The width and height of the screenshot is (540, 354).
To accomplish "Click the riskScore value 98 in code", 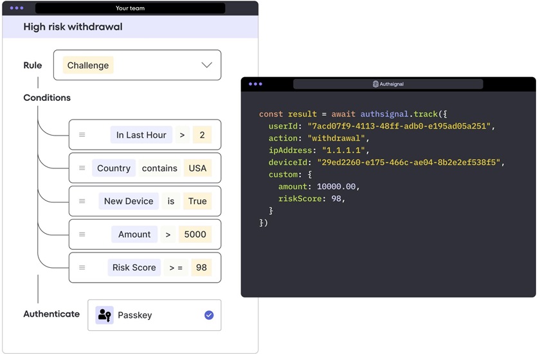I will 336,199.
